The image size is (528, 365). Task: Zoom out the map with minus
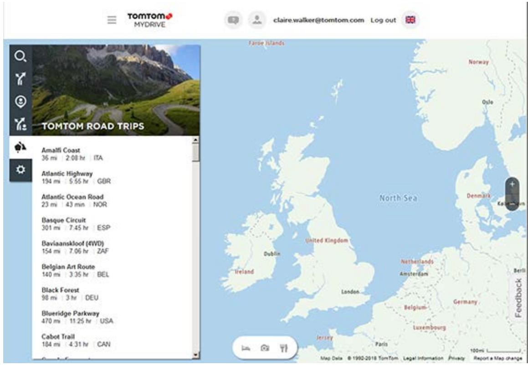pos(512,203)
